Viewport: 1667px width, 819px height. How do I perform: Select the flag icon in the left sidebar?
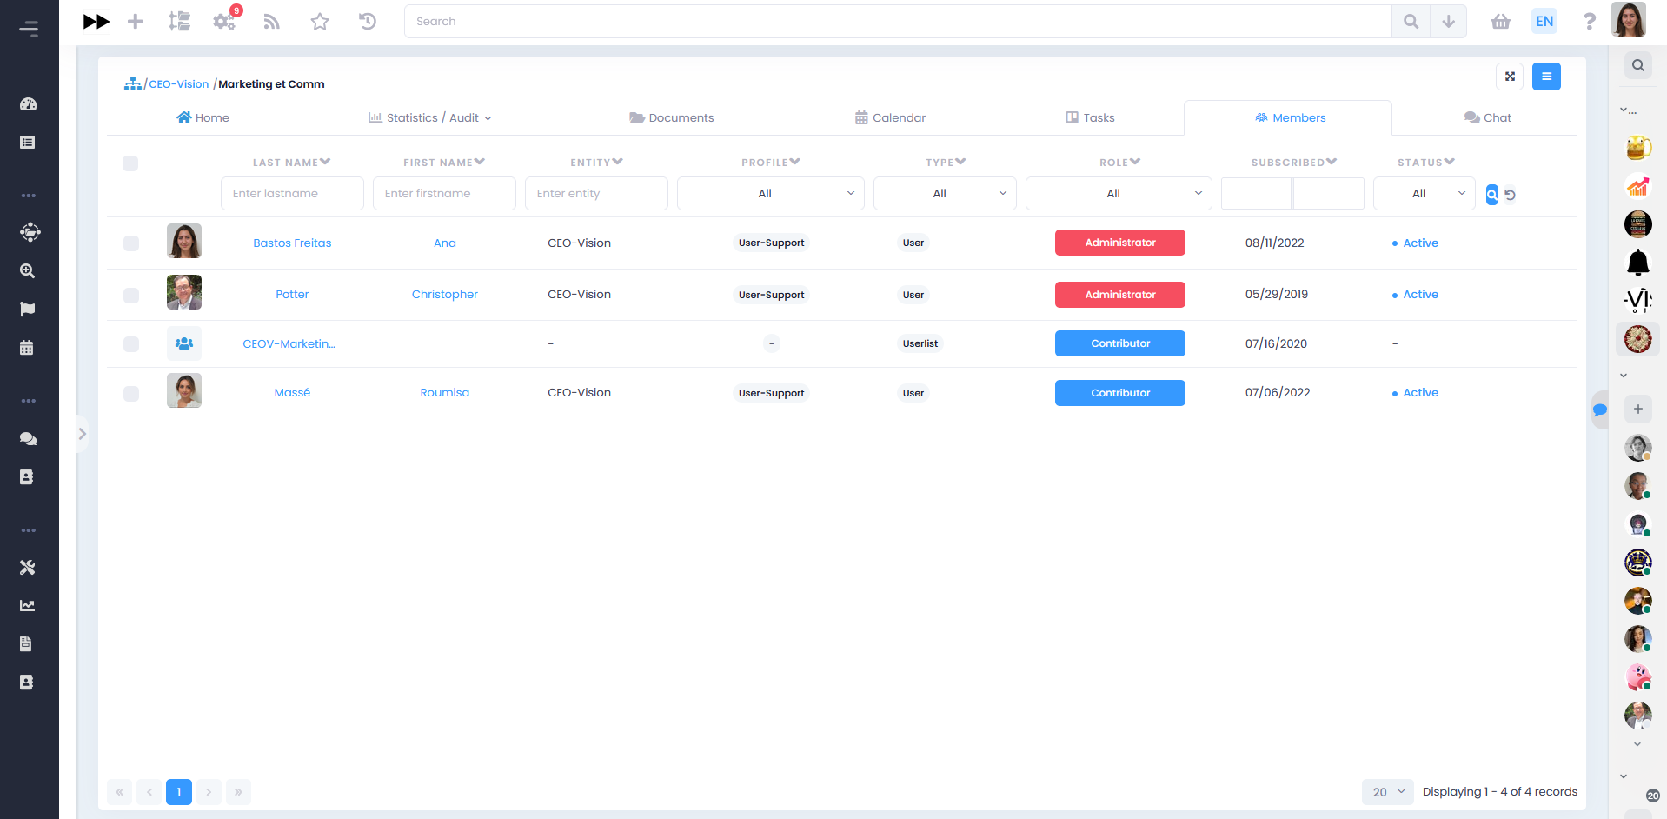(x=28, y=309)
